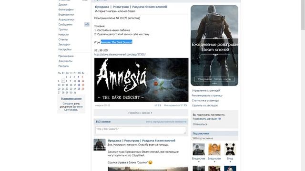Click 153 записи wall header
This screenshot has height=171, width=305.
tap(103, 122)
